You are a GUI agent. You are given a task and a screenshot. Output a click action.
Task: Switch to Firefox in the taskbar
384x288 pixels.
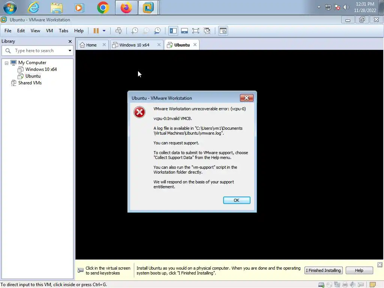pyautogui.click(x=126, y=7)
